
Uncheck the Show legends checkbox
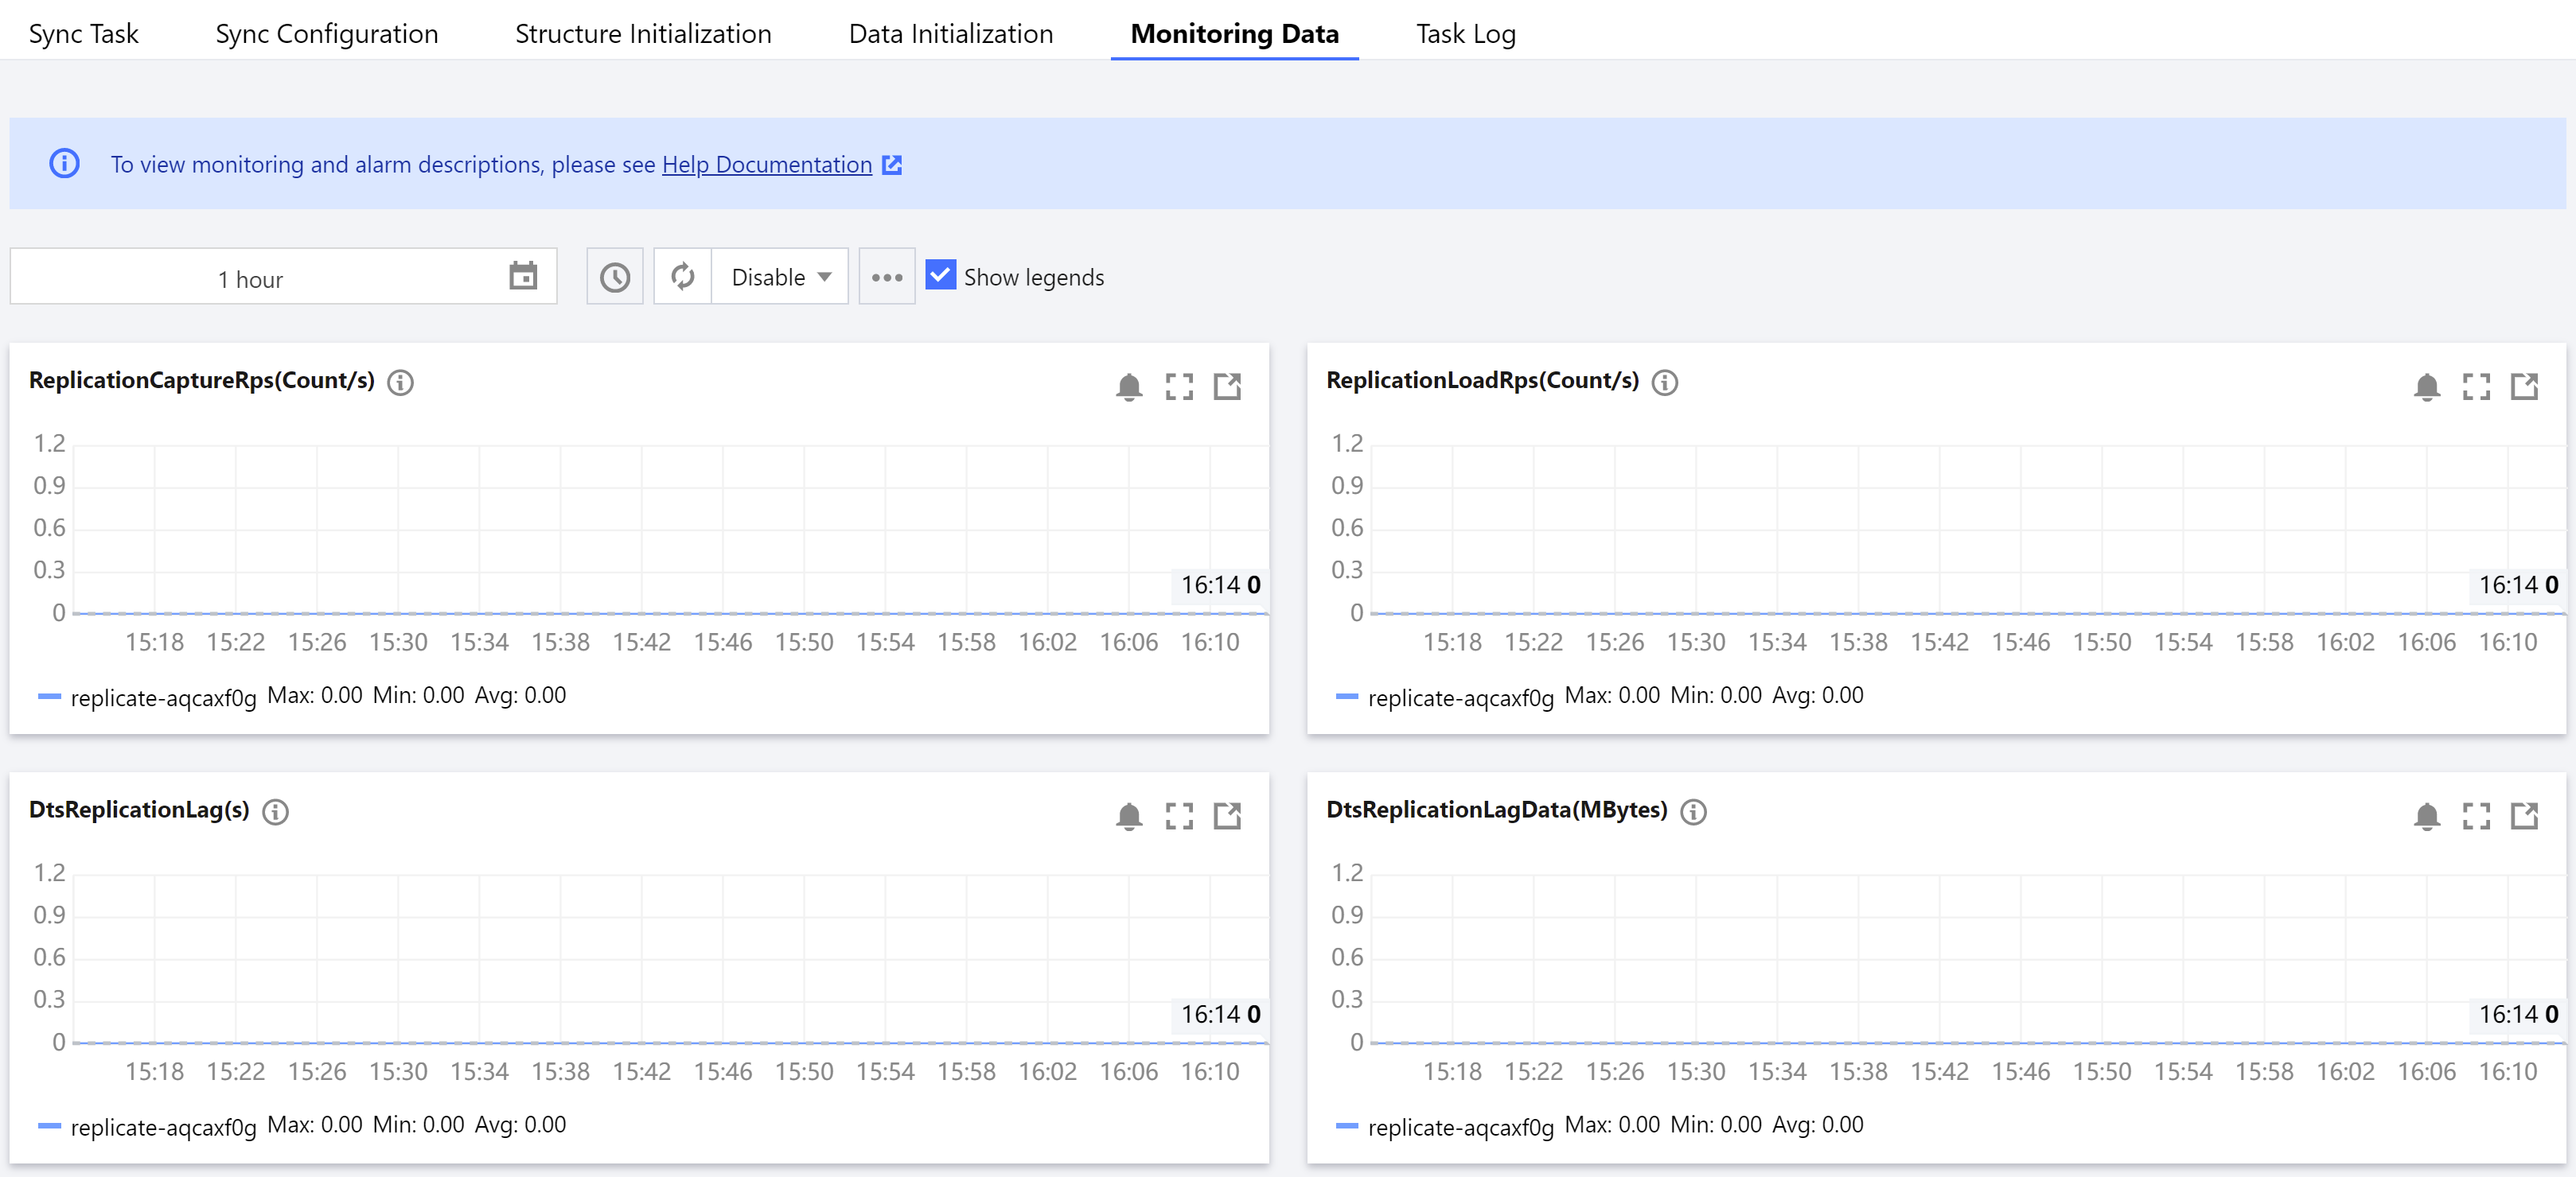point(940,275)
